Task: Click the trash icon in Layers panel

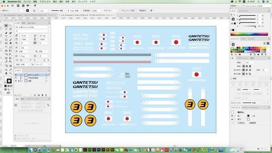Action: [46, 95]
